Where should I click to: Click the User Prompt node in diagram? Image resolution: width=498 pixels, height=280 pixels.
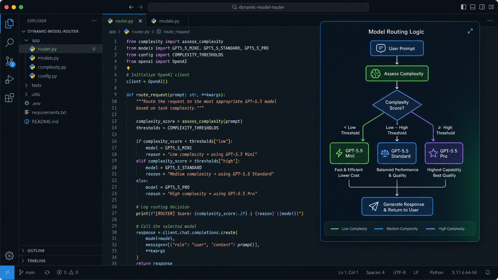pos(397,48)
